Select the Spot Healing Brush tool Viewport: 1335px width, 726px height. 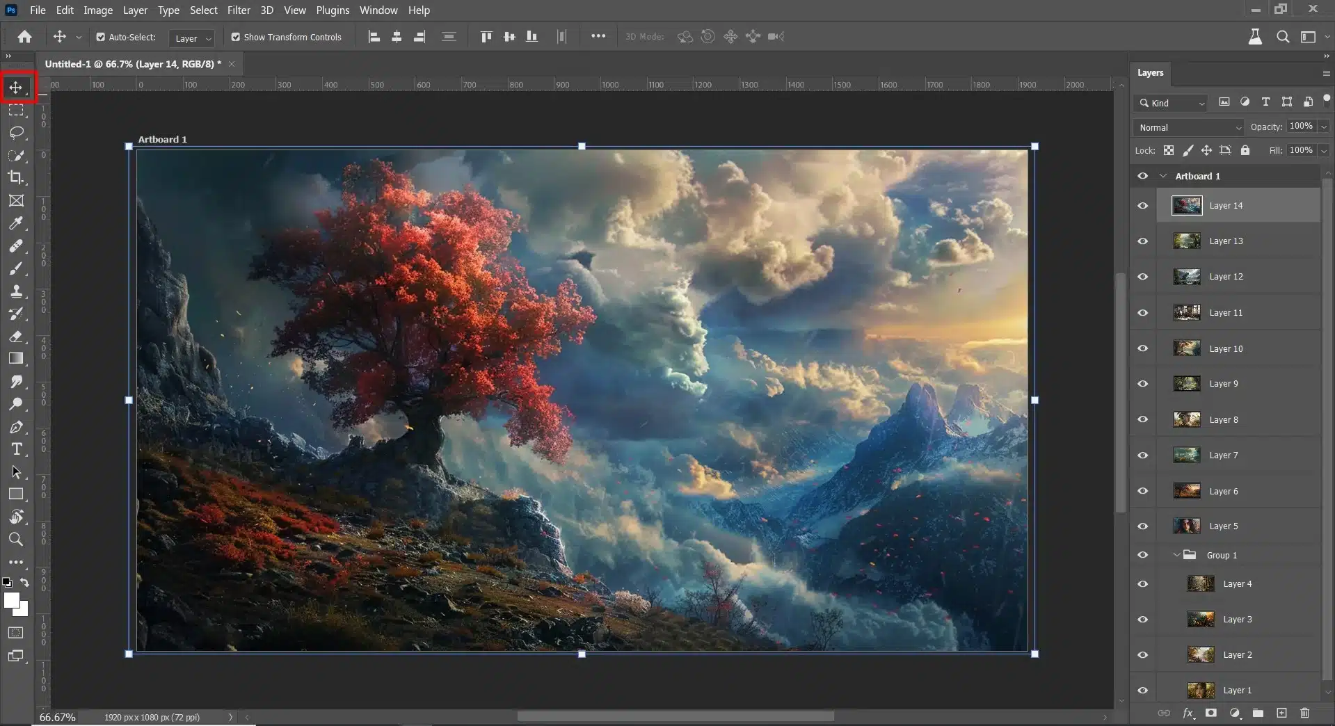coord(16,246)
